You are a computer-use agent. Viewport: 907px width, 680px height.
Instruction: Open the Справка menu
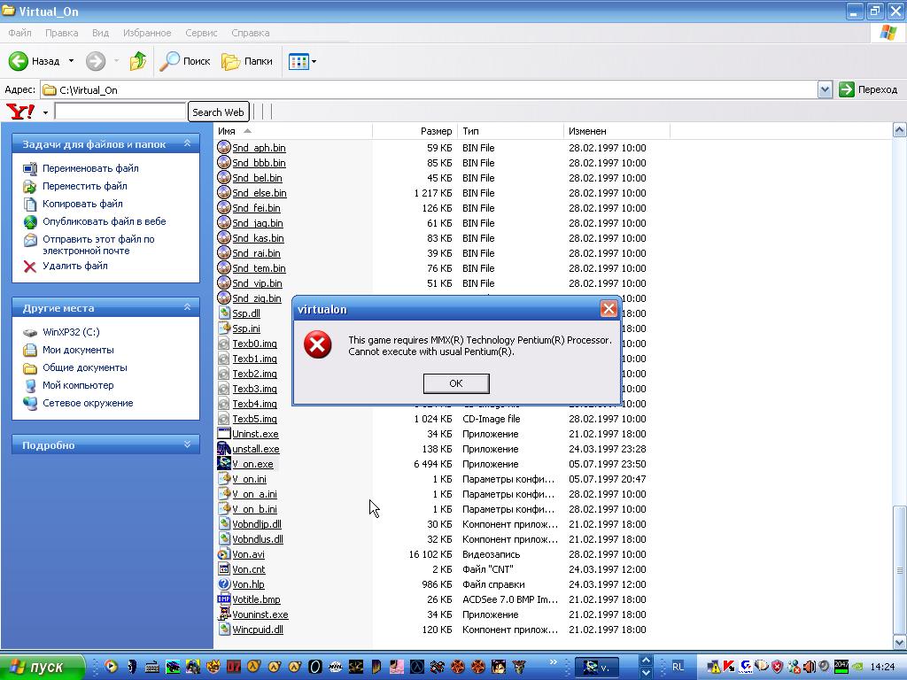tap(251, 33)
